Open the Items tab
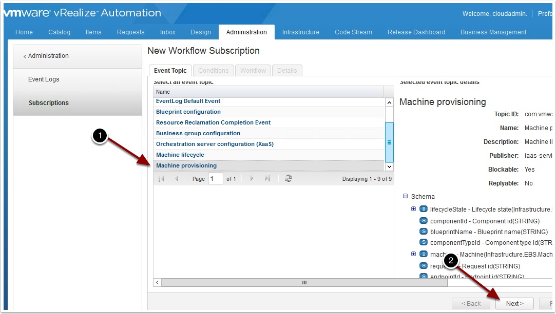 tap(93, 32)
